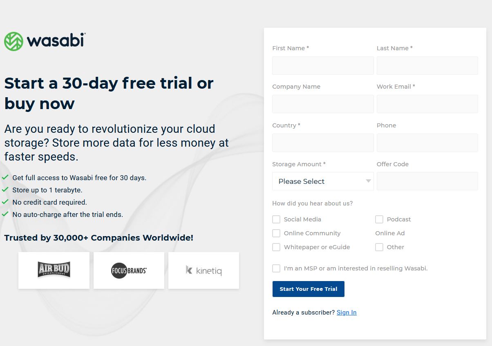Click the Focus Brands logo

point(129,270)
